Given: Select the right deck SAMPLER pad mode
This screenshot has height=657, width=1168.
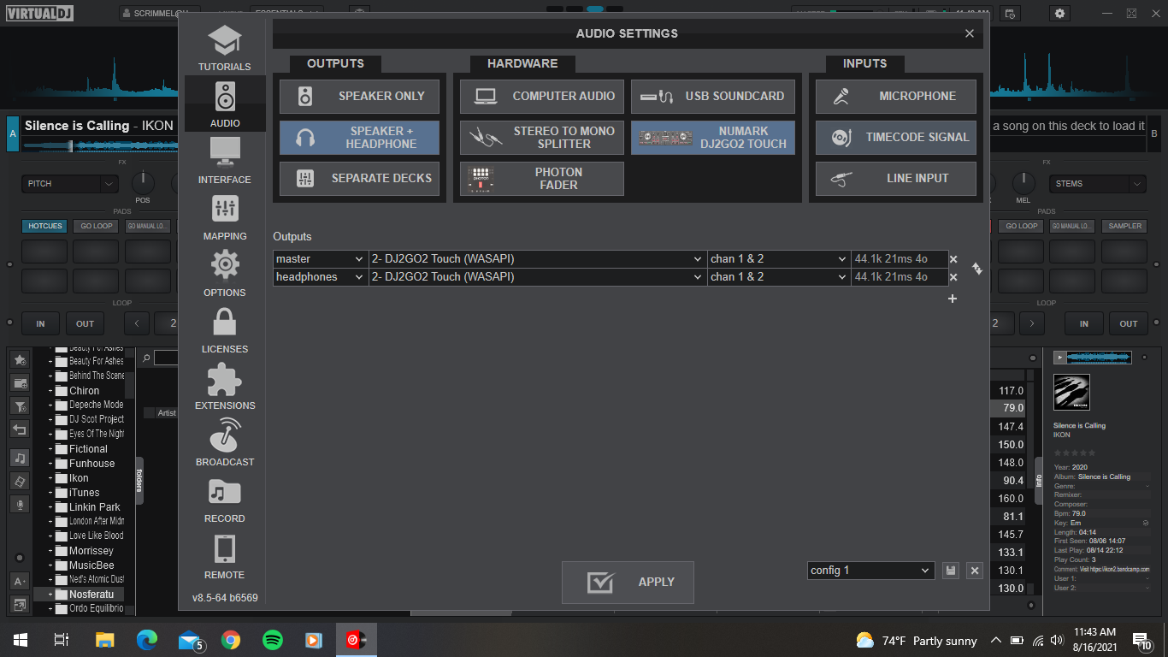Looking at the screenshot, I should click(x=1125, y=226).
